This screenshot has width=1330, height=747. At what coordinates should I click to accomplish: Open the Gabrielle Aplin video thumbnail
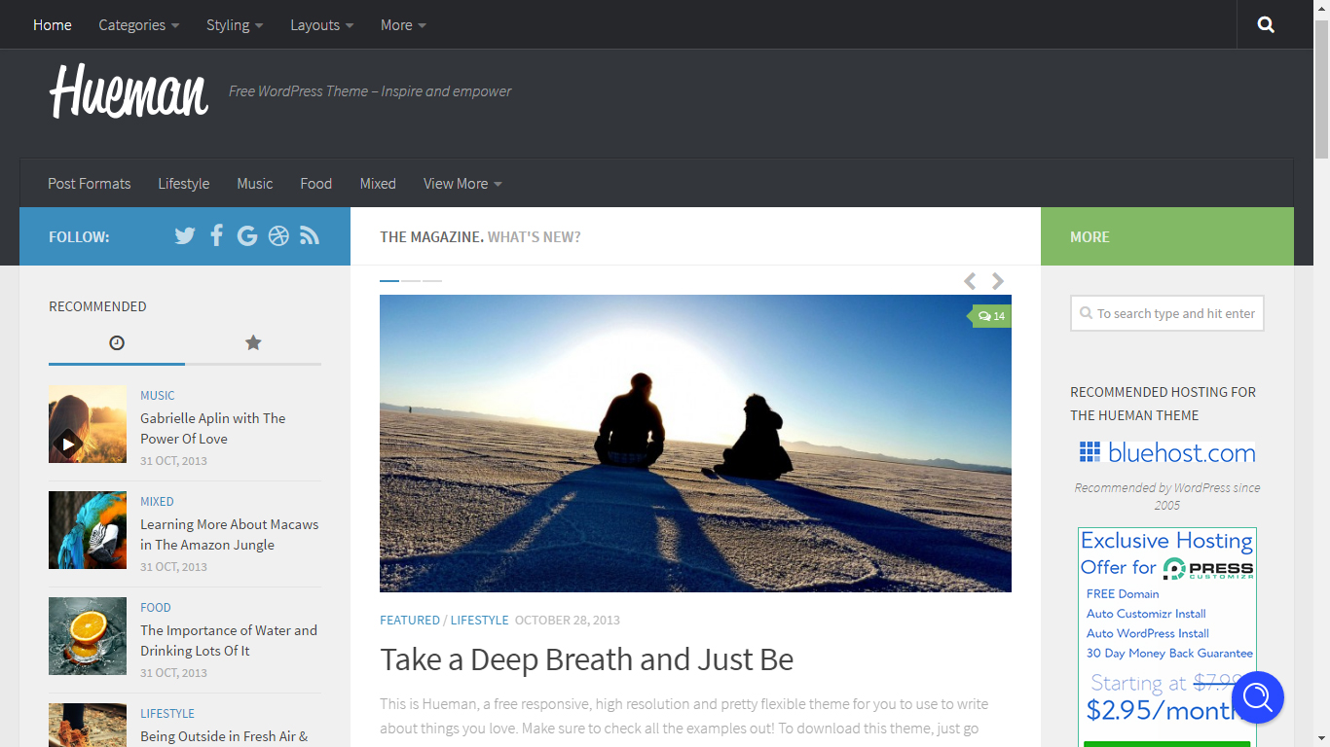88,424
